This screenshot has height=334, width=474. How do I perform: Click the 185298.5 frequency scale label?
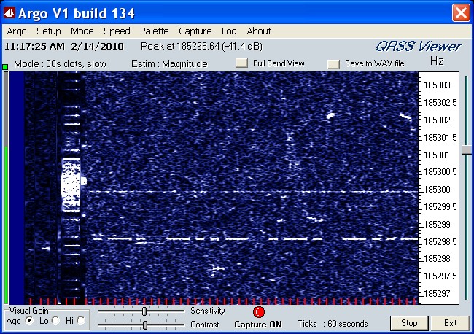coord(440,242)
